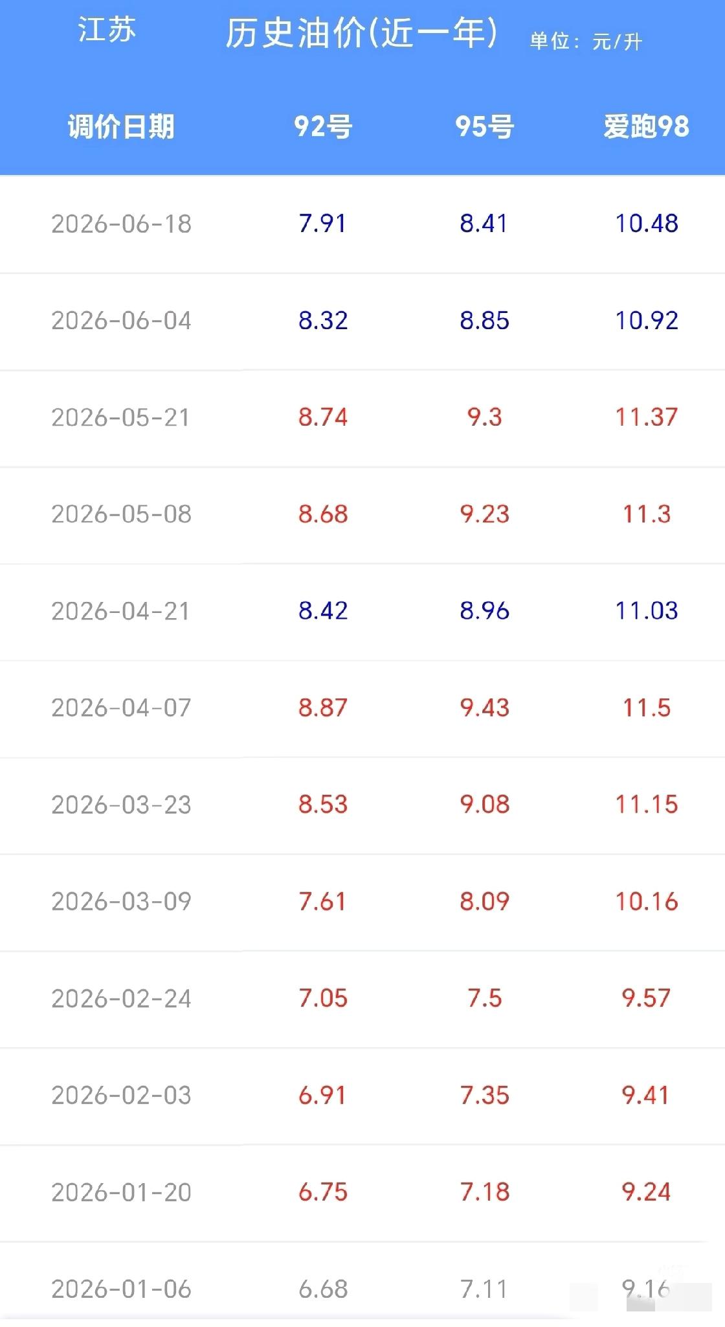Select the 调价日期 column header

[121, 126]
